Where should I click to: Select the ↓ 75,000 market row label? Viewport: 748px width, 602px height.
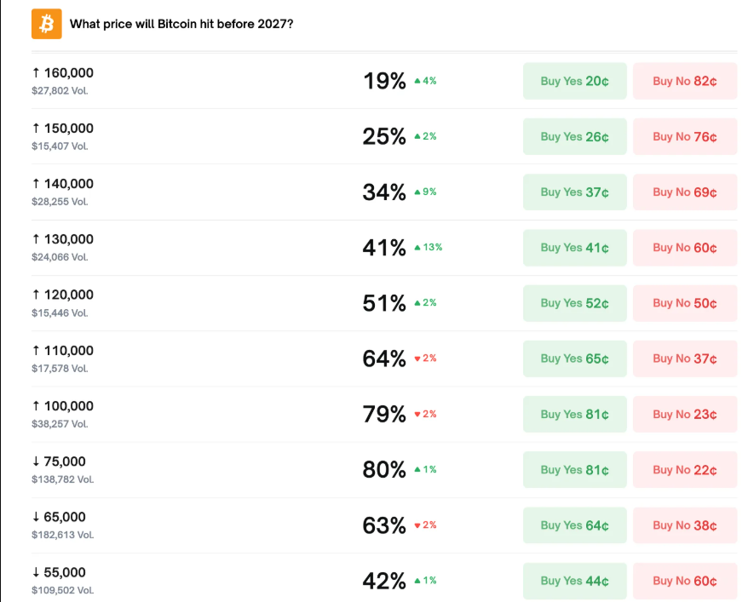pyautogui.click(x=59, y=462)
